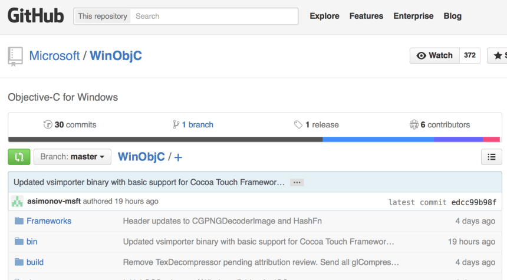This screenshot has height=280, width=507.
Task: View the 6 contributors link
Action: coord(440,125)
